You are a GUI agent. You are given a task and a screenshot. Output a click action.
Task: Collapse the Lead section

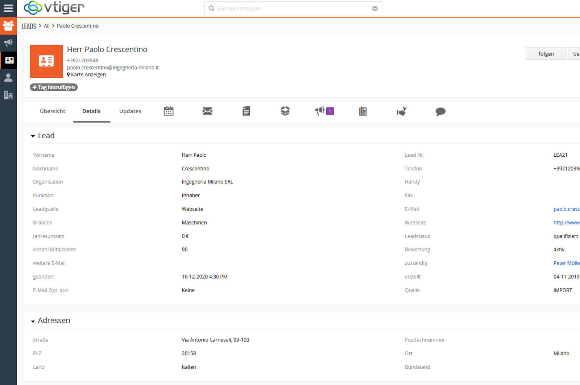tap(33, 136)
